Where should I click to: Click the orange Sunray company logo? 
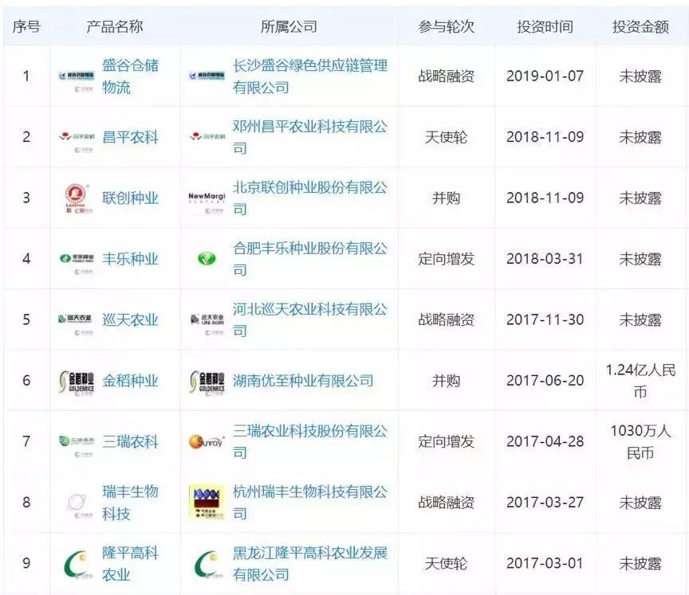pos(207,441)
